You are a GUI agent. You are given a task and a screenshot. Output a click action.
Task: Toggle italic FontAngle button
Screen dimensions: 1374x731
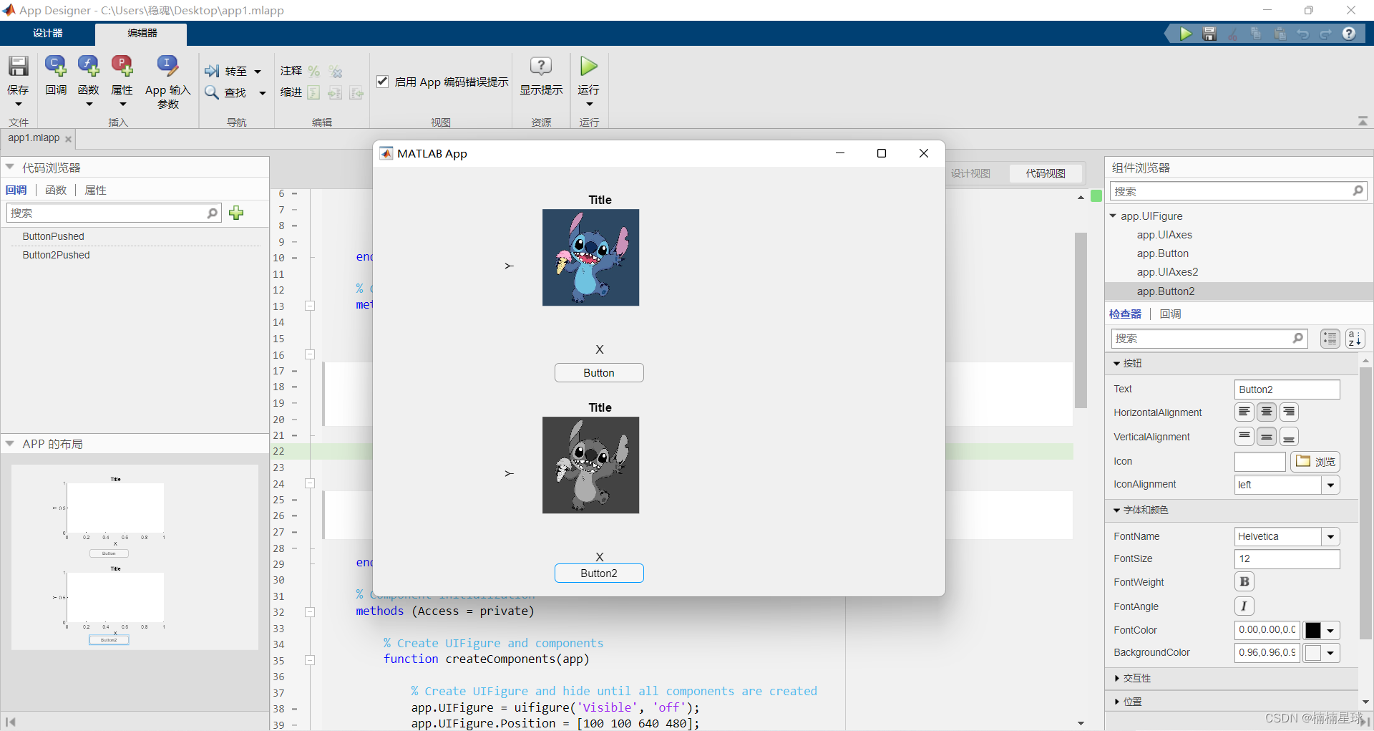click(1244, 606)
